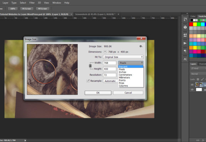206x142 pixels.
Task: Click the layer effects fx icon
Action: pos(203,140)
